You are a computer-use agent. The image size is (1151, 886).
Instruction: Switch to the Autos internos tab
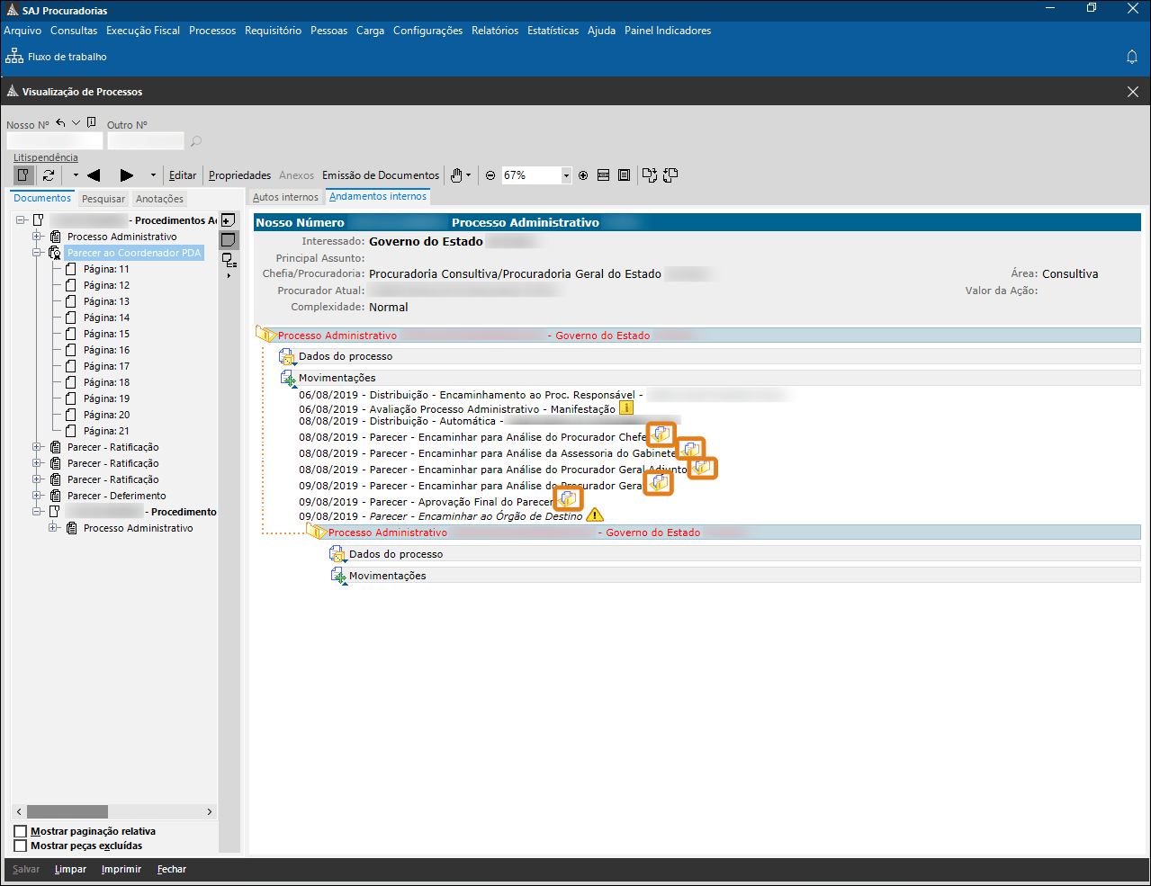(x=285, y=197)
